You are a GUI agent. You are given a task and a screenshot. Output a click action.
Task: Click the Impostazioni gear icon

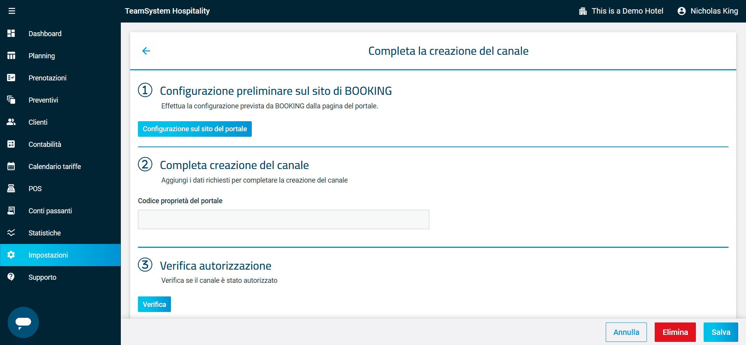(11, 255)
